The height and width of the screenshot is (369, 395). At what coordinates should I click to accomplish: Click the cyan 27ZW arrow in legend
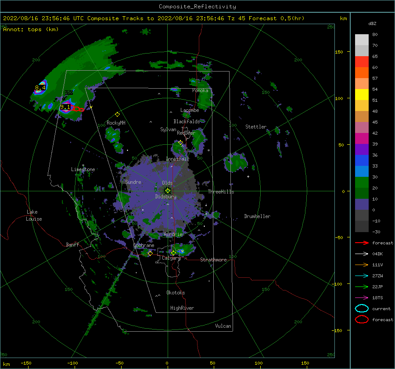point(362,276)
